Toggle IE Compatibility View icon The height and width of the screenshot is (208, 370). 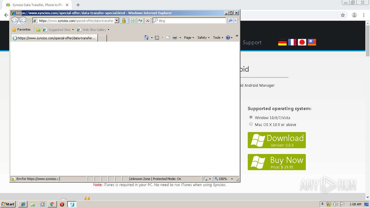(x=132, y=21)
